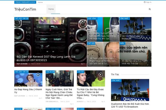
Task: Open the Ngày Cuối Năm, Giới Trẻ Hà Nội title
Action: click(59, 94)
